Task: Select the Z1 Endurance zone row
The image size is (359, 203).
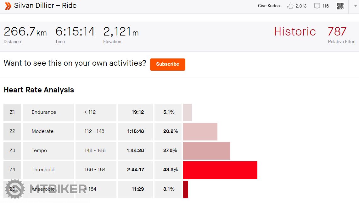Action: point(44,112)
